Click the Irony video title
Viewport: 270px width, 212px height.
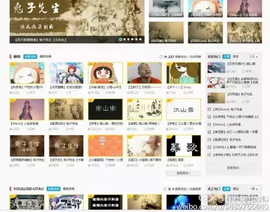coord(179,87)
